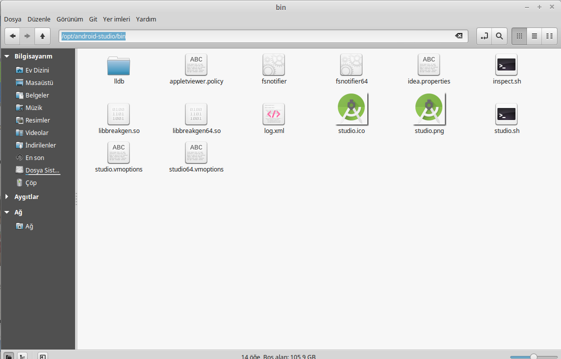
Task: Select studio64.vmoptions file
Action: point(196,157)
